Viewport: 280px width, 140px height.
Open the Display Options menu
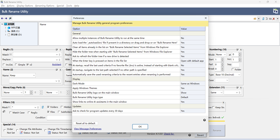[25, 6]
